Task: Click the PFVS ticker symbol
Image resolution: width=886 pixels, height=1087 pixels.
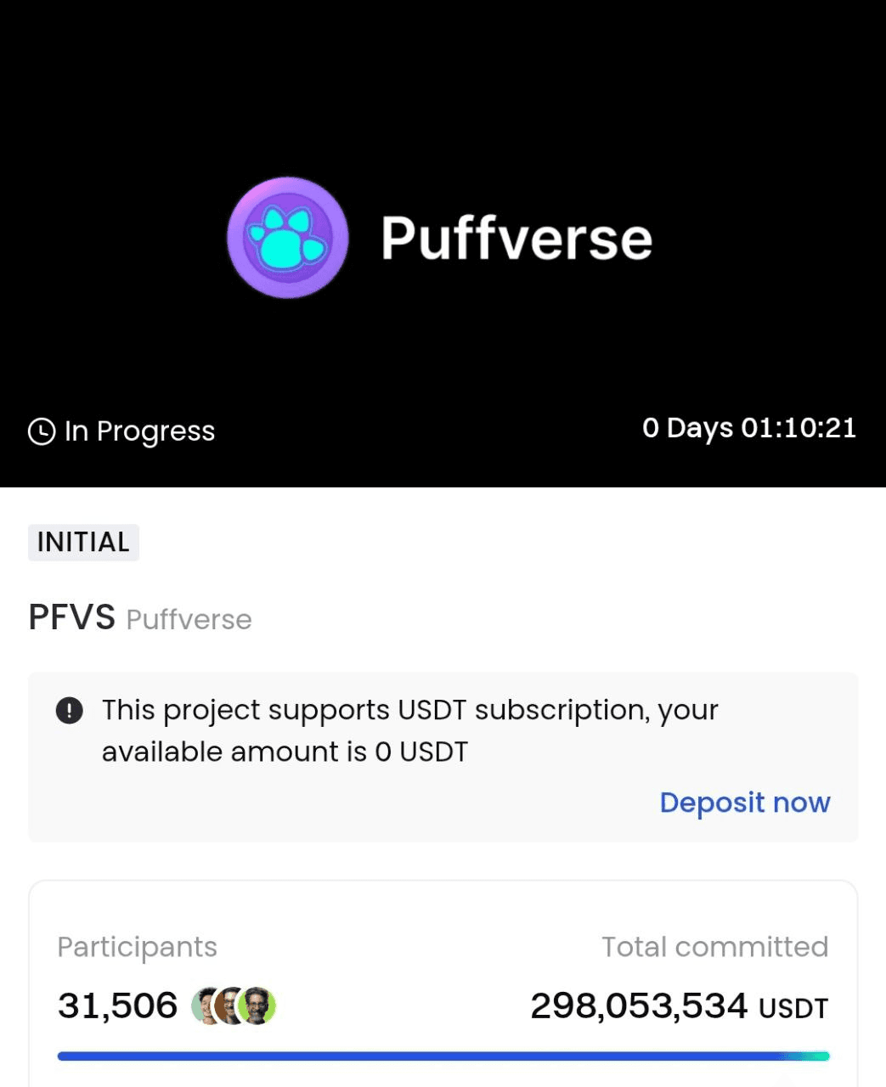Action: click(71, 617)
